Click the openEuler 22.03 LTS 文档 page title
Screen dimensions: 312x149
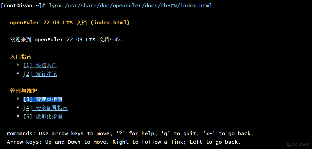click(x=70, y=23)
